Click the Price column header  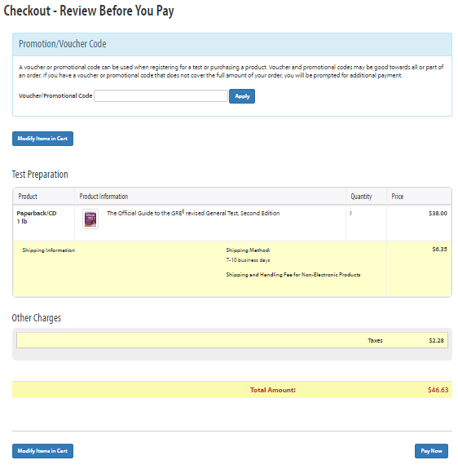point(398,197)
